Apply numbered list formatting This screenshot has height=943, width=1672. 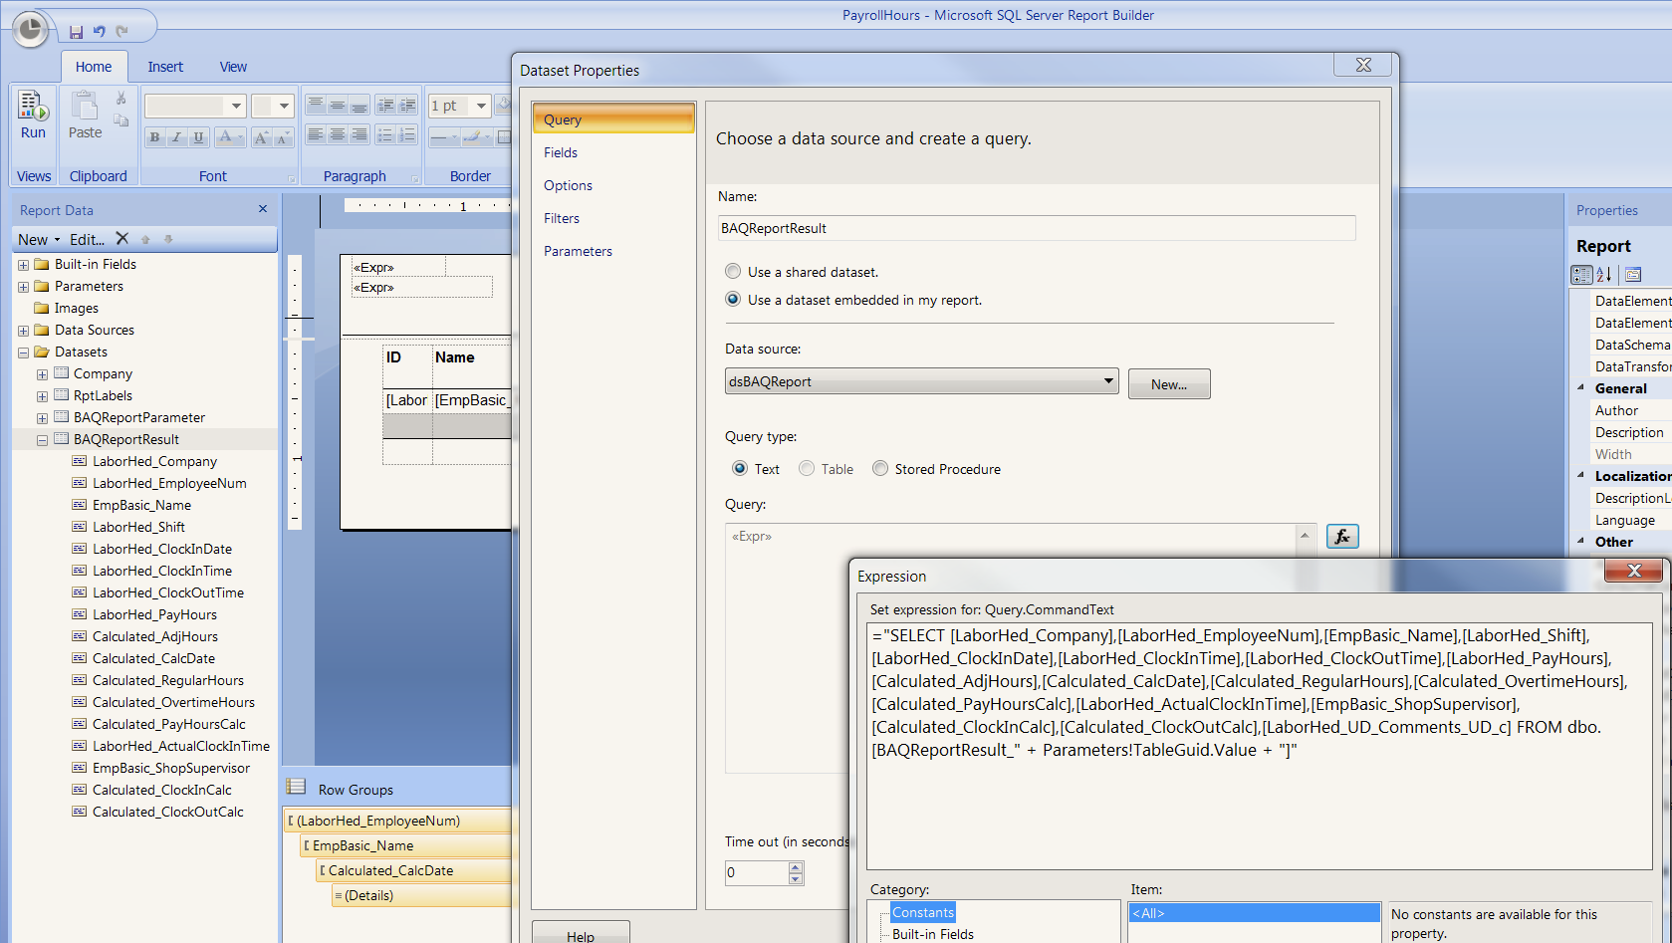point(407,134)
